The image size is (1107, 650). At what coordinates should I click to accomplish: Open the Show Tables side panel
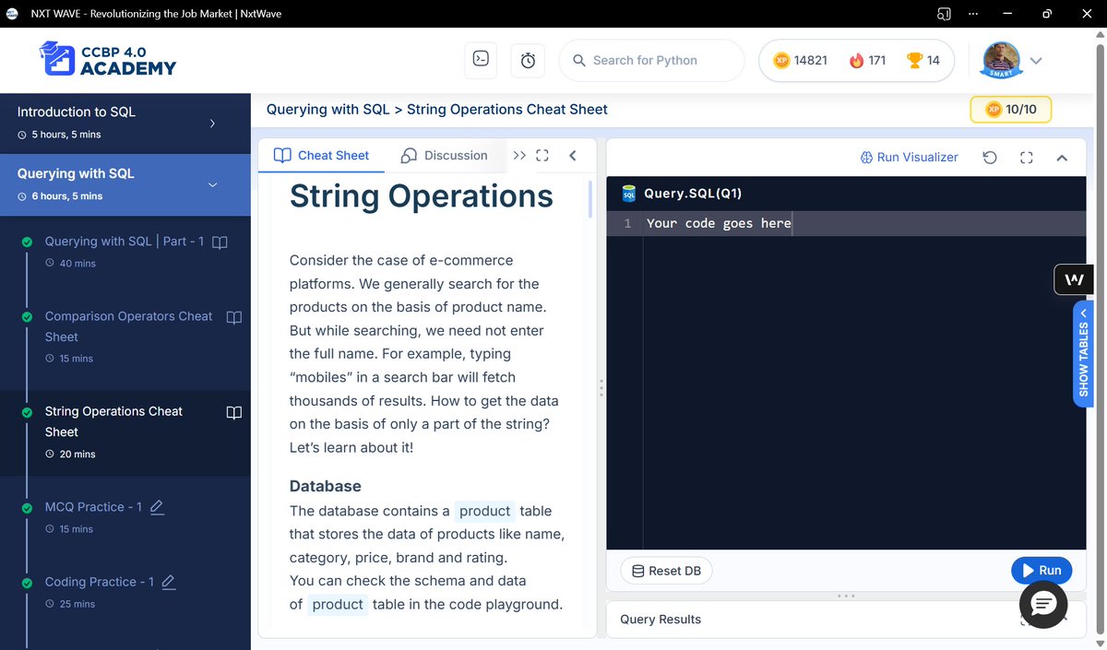1084,353
